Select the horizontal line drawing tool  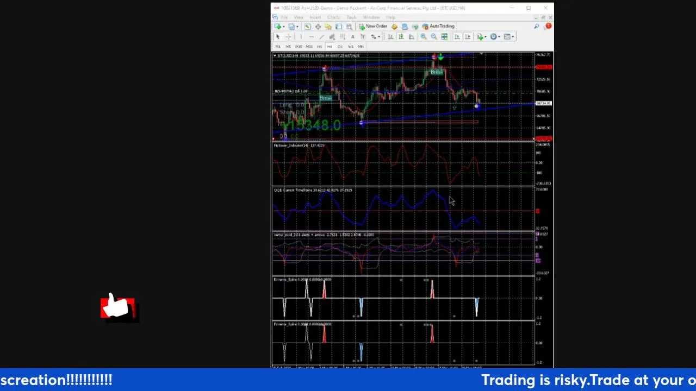312,37
